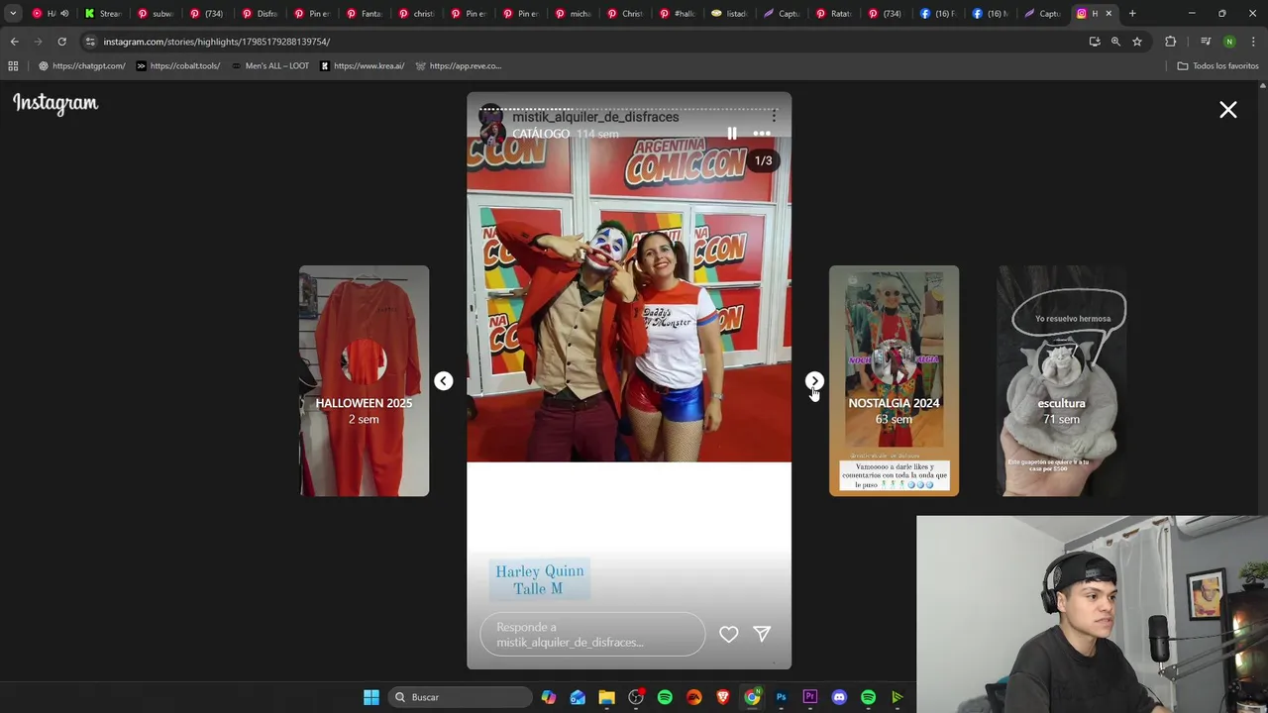Switch to the Strean tab
This screenshot has height=713, width=1268.
[x=103, y=14]
